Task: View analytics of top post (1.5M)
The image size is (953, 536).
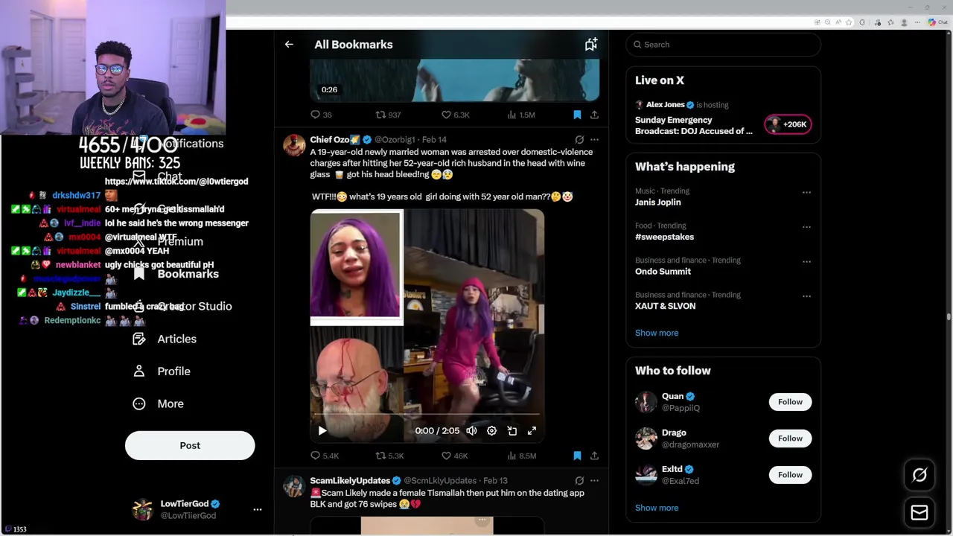Action: pyautogui.click(x=521, y=115)
